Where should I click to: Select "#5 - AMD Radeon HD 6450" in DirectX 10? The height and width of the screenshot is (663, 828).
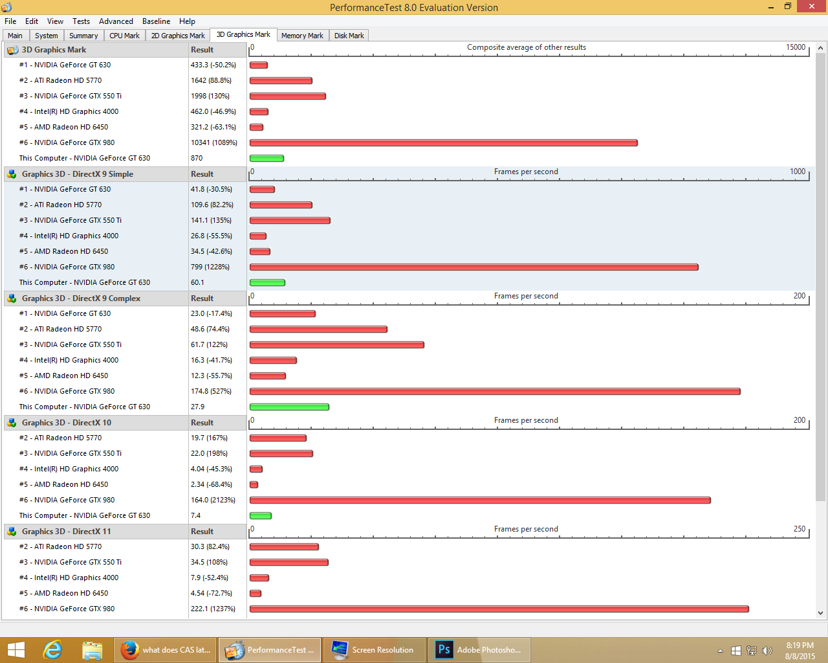(x=64, y=485)
